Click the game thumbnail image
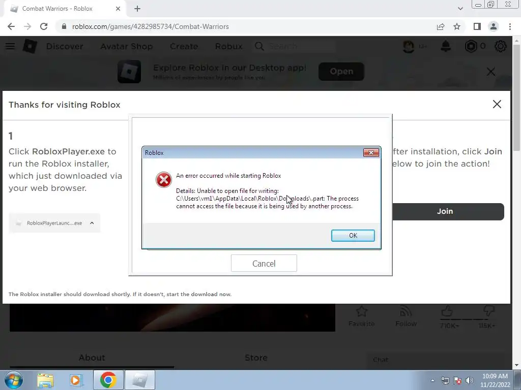Viewport: 521px width, 390px height. (x=172, y=317)
